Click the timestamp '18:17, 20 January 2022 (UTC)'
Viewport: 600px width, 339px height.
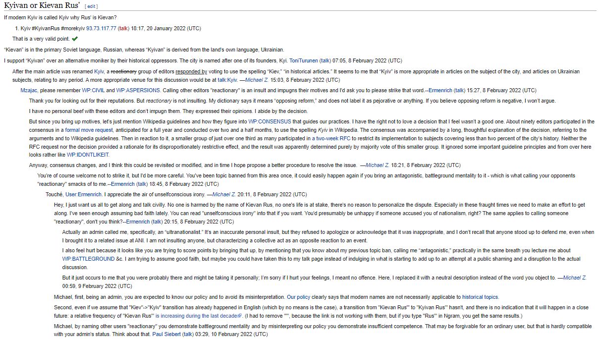pos(166,28)
